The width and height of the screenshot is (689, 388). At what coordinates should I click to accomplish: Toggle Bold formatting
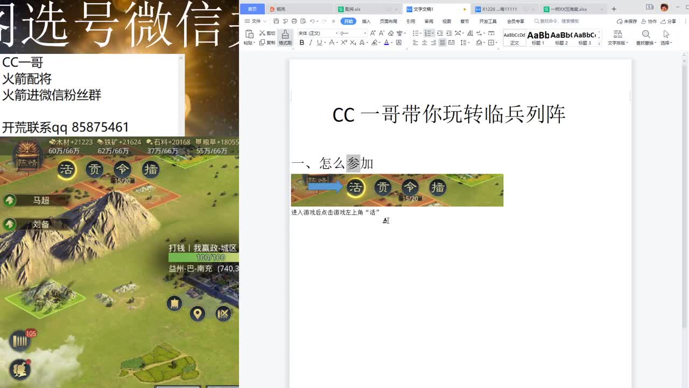[x=301, y=43]
